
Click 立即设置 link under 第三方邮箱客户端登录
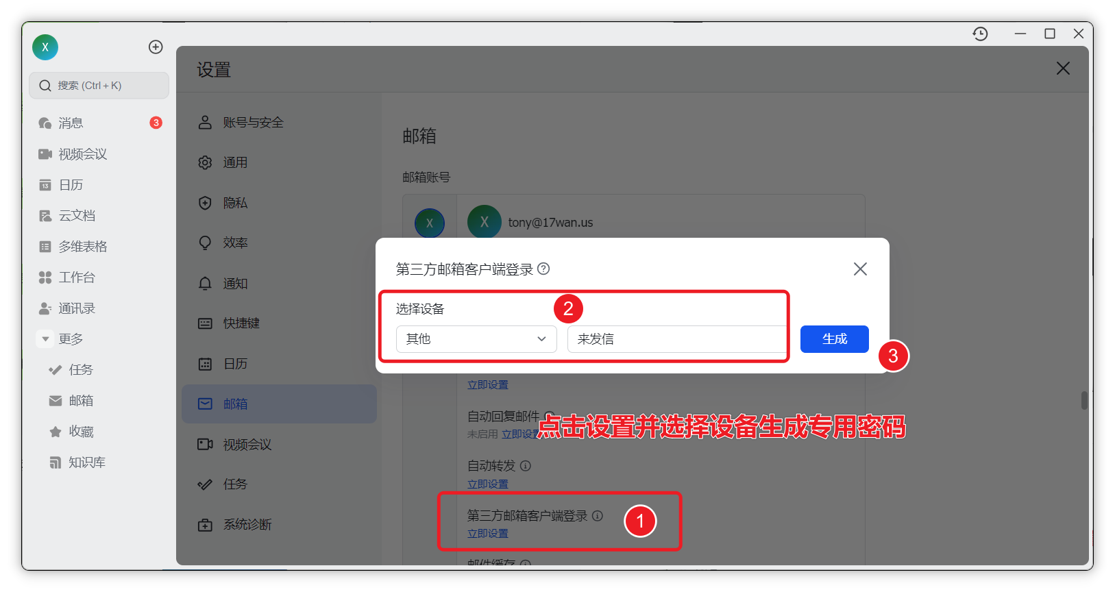[x=487, y=534]
